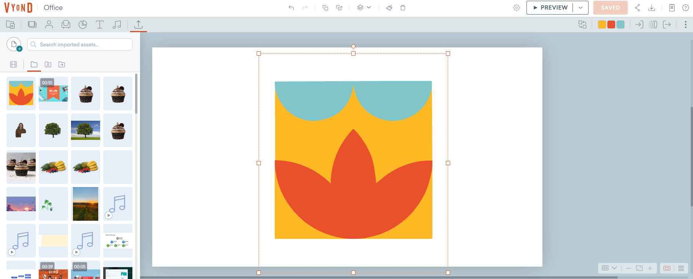Zoom out the stage
The height and width of the screenshot is (279, 693).
(x=629, y=268)
